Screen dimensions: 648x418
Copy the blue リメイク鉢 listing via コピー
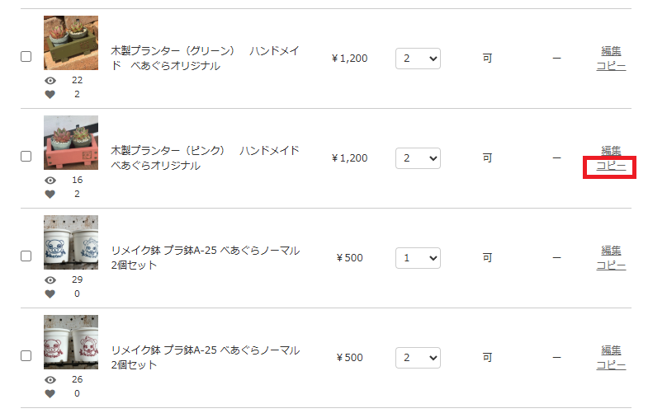[x=611, y=265]
